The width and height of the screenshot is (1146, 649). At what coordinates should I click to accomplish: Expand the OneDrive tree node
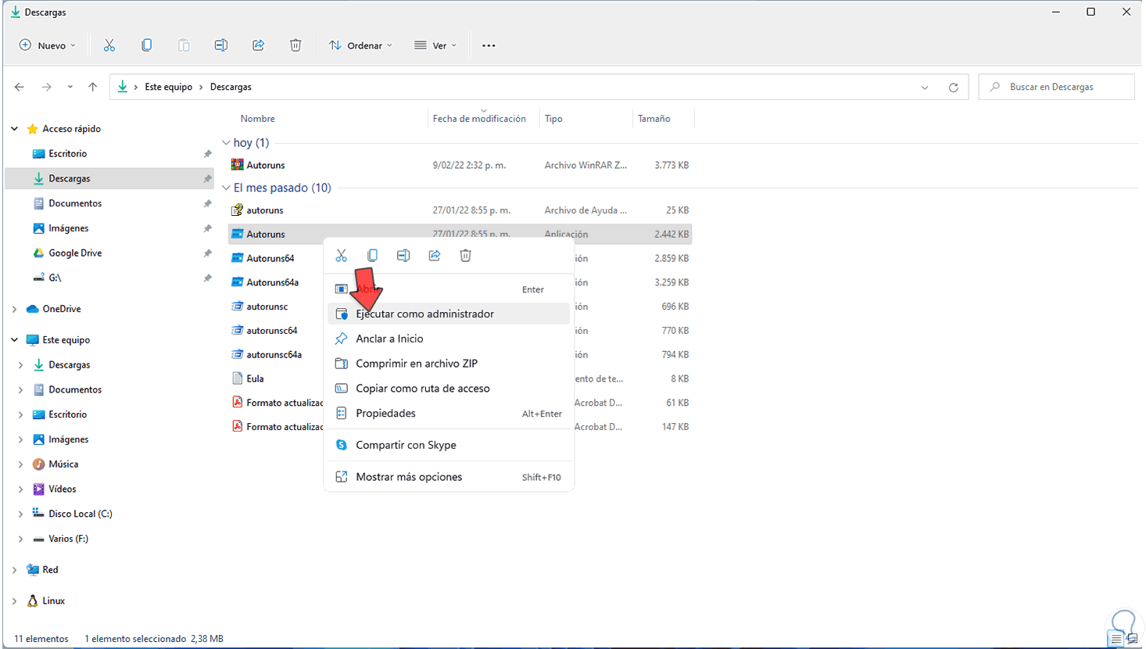click(15, 309)
